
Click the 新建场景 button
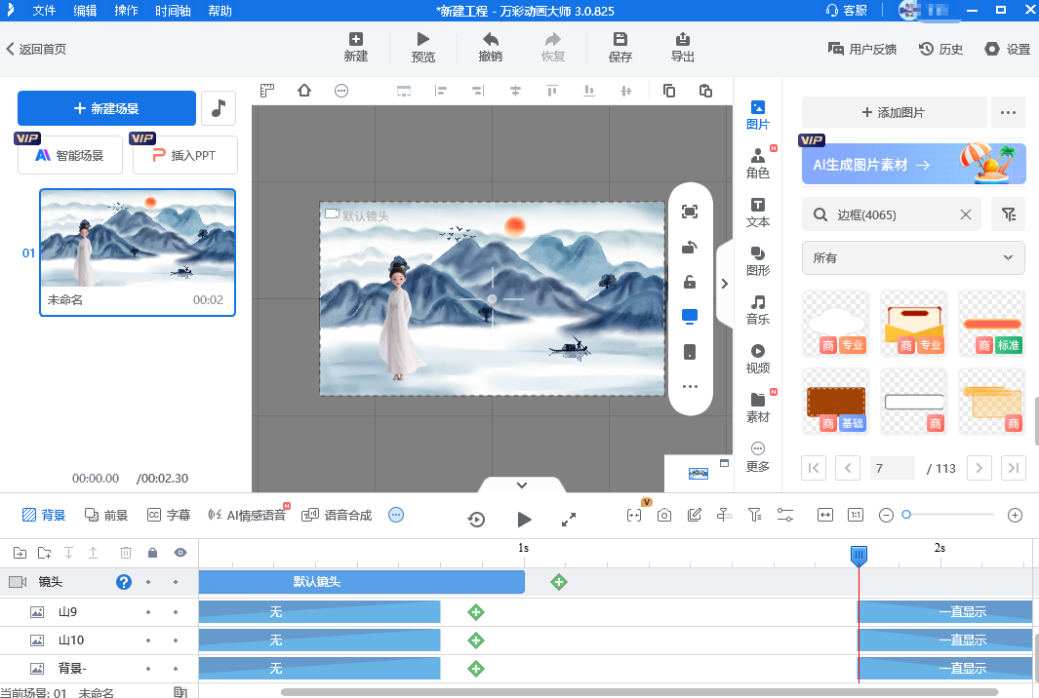click(106, 108)
